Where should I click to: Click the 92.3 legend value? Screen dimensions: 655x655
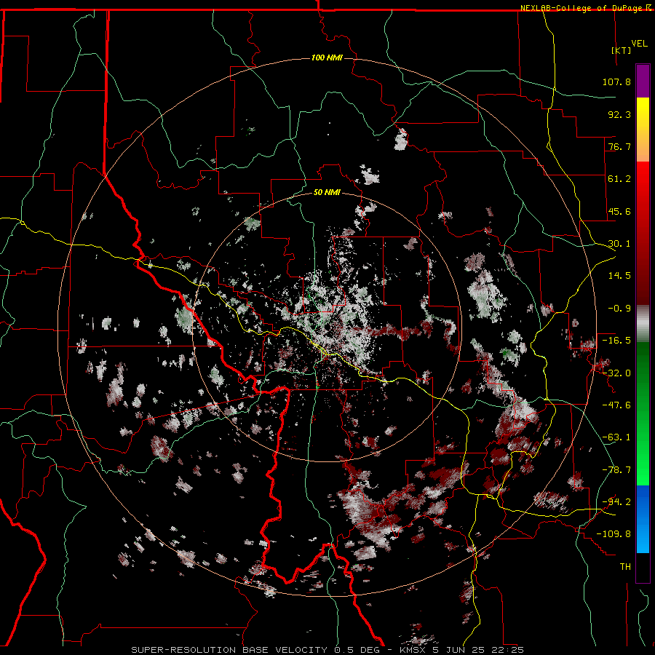tap(619, 114)
